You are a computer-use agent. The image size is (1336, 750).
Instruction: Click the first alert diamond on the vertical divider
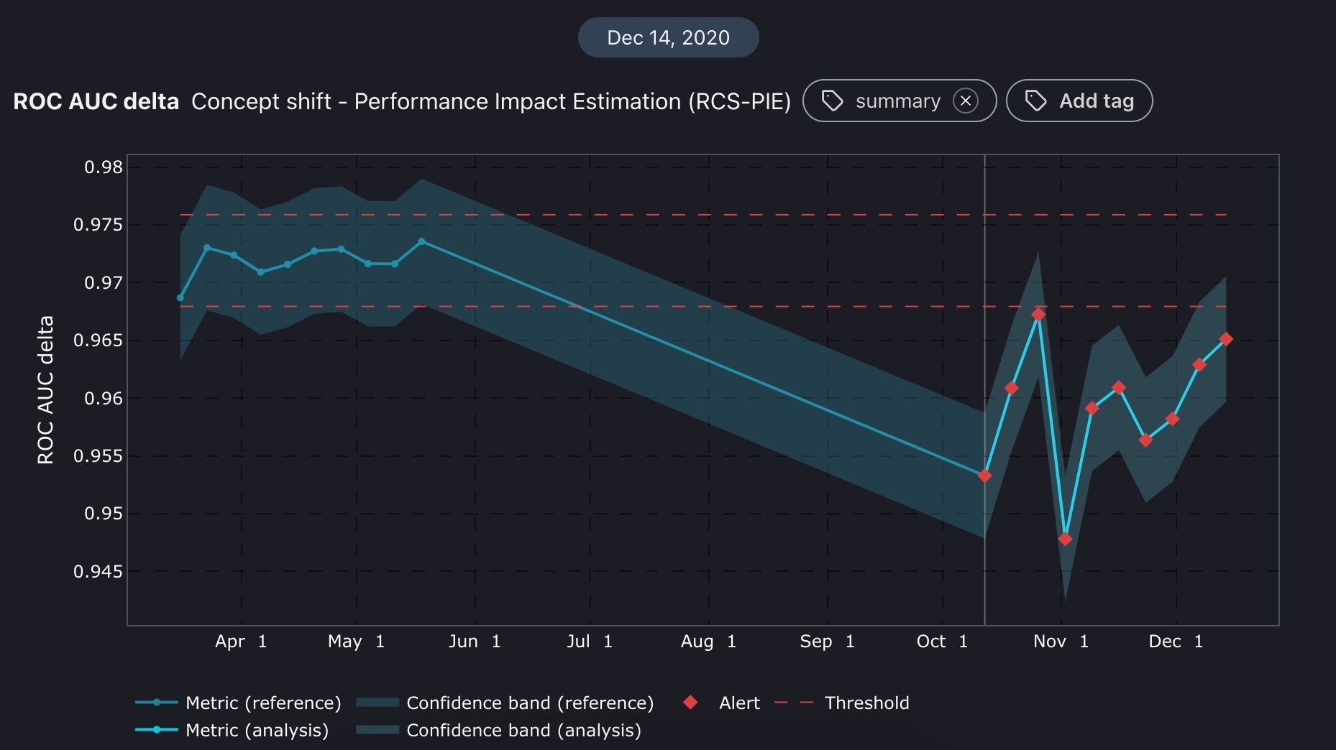(984, 476)
